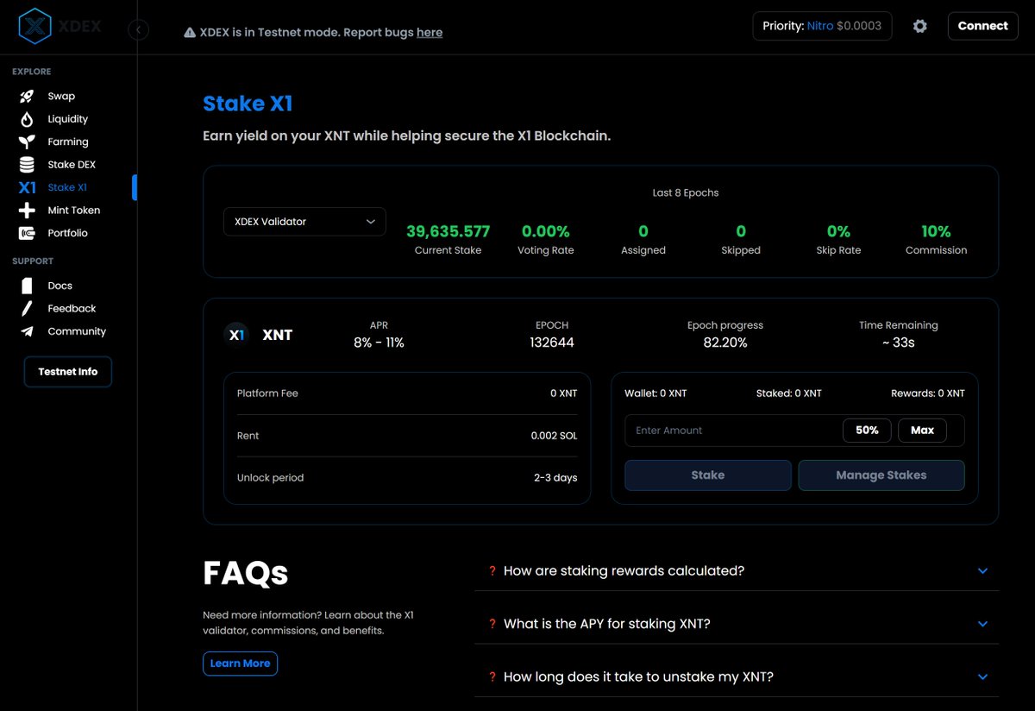Click the Community paper plane icon
The image size is (1035, 711).
[28, 331]
